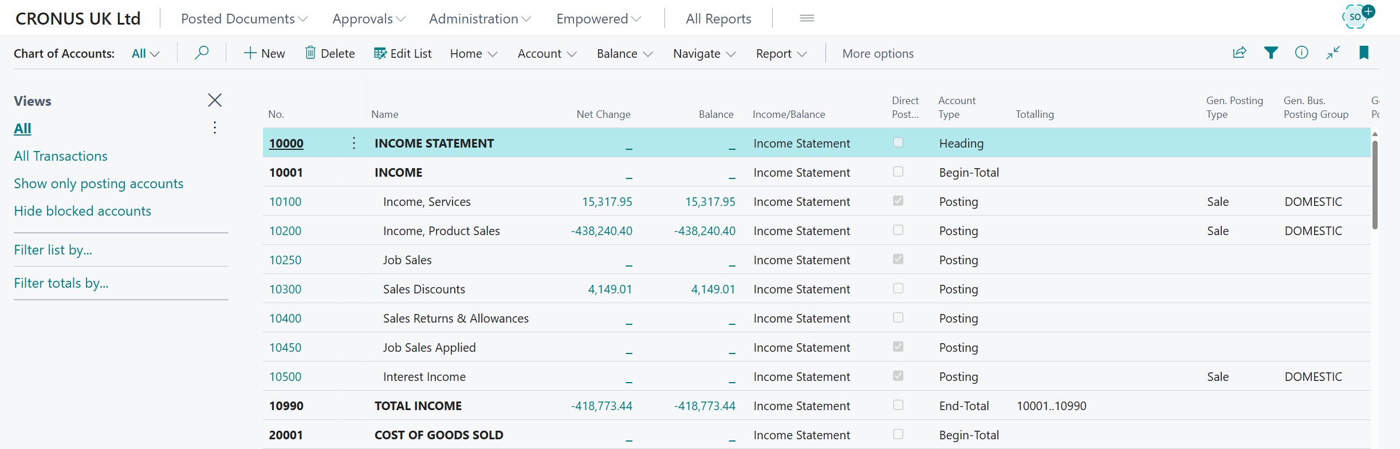Select the COST OF GOODS SOLD row name
Image resolution: width=1400 pixels, height=449 pixels.
[439, 435]
